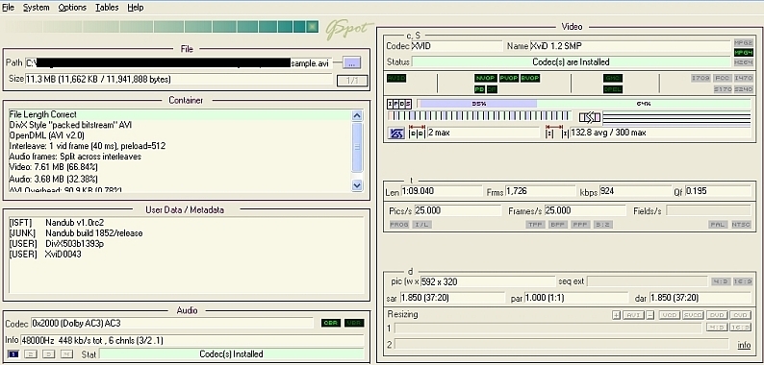The image size is (764, 365).
Task: Click the S170 colorimetry indicator
Action: (722, 89)
